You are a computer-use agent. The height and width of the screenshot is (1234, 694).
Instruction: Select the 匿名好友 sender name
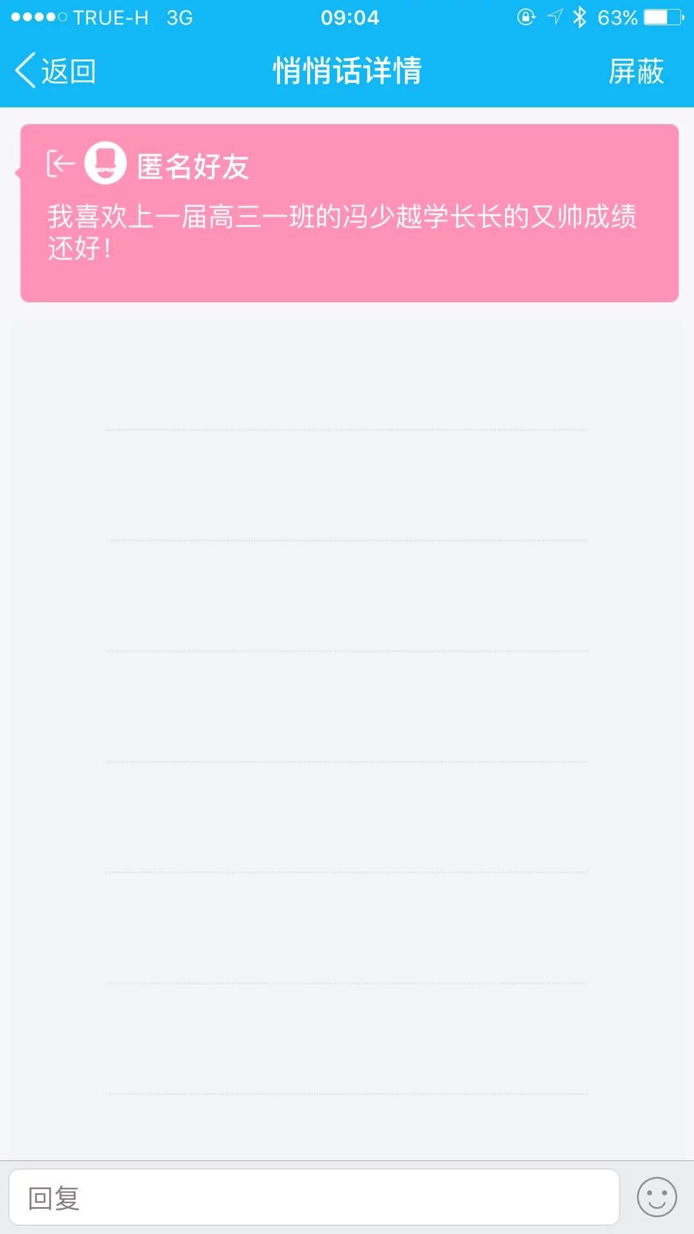(x=193, y=166)
